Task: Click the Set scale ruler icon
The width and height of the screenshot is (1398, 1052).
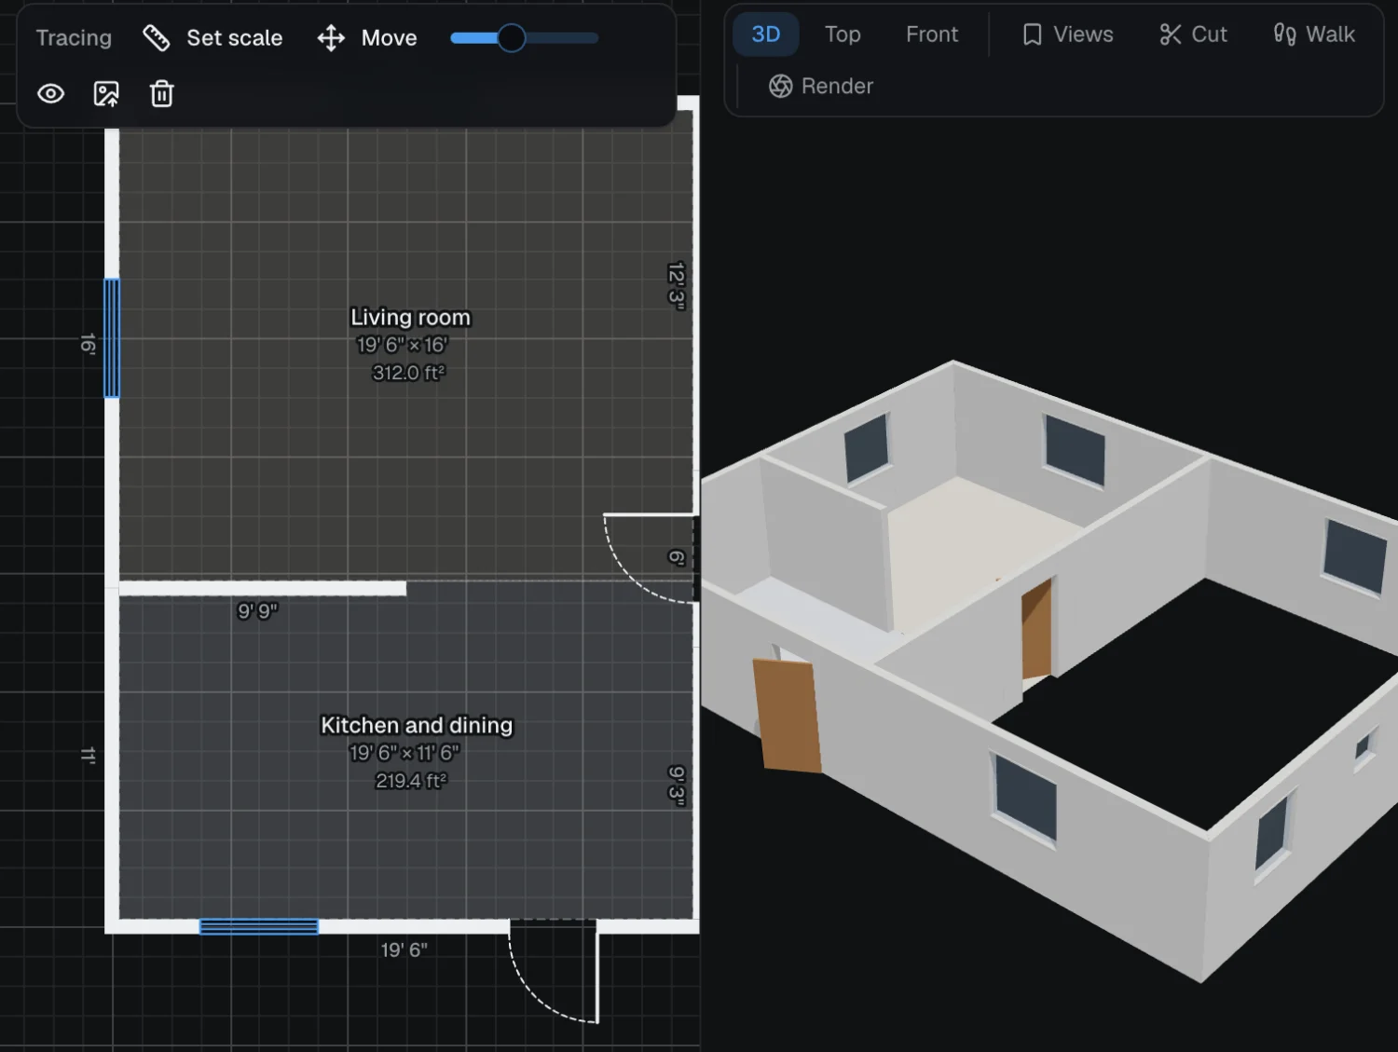Action: (156, 38)
